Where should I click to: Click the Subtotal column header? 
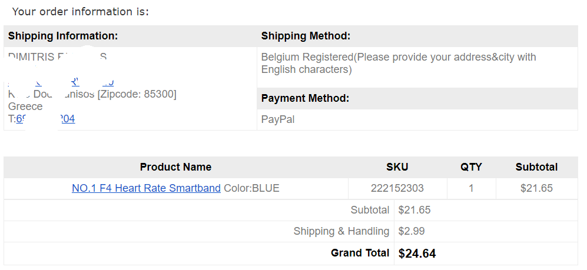(x=536, y=167)
